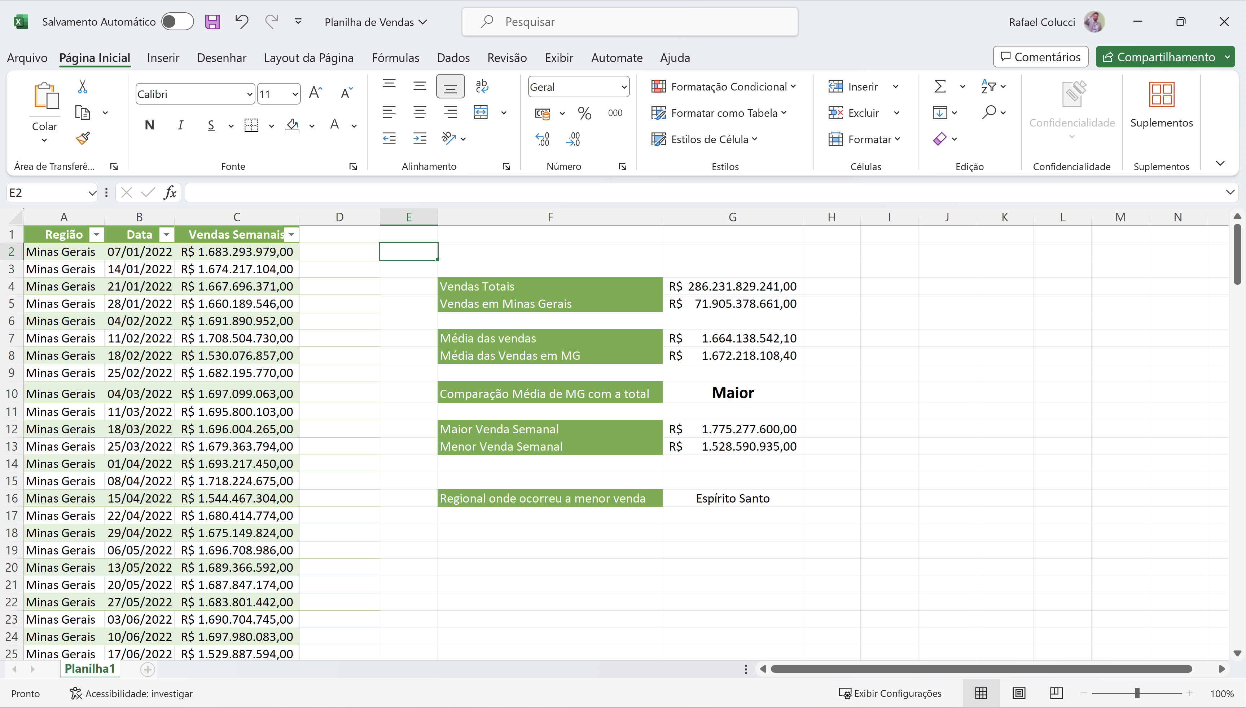Viewport: 1246px width, 708px height.
Task: Switch to the Inserir tab
Action: (163, 58)
